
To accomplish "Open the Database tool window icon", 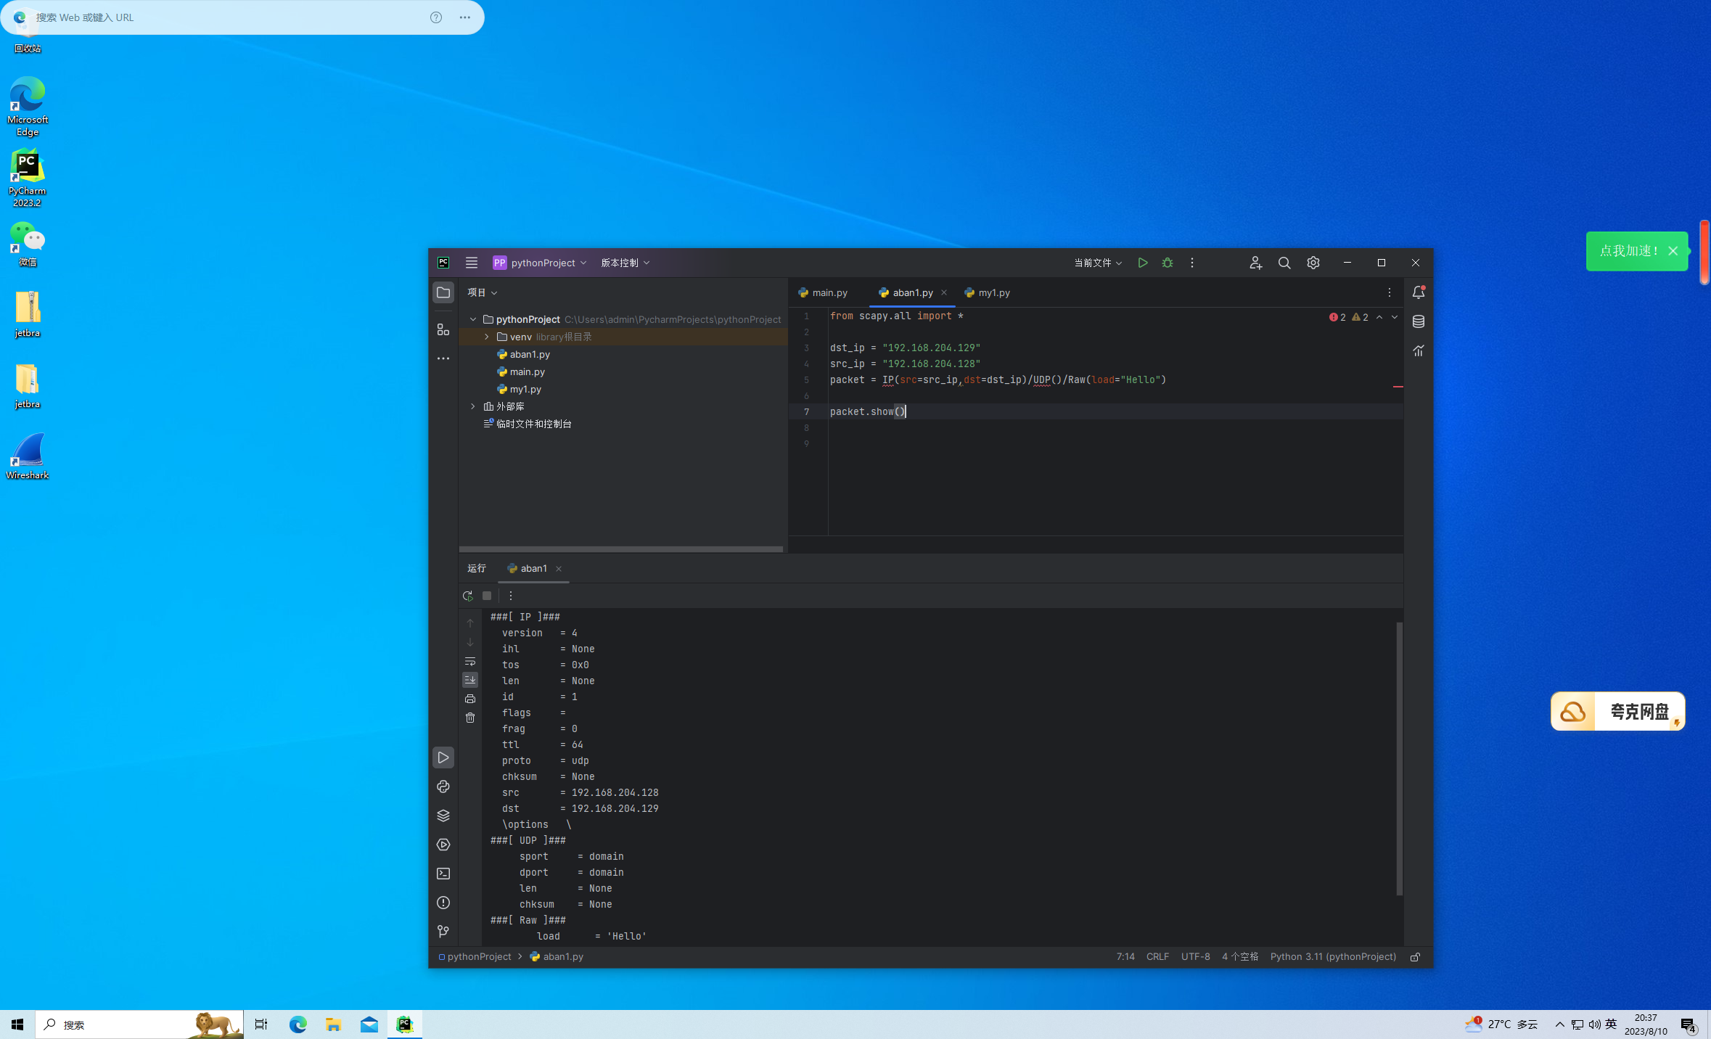I will pos(1419,321).
